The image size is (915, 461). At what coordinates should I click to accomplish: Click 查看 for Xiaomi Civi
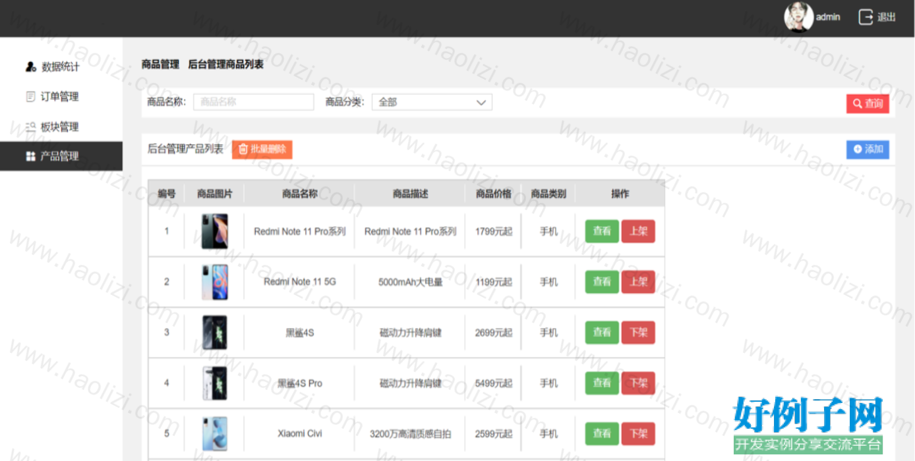[602, 433]
